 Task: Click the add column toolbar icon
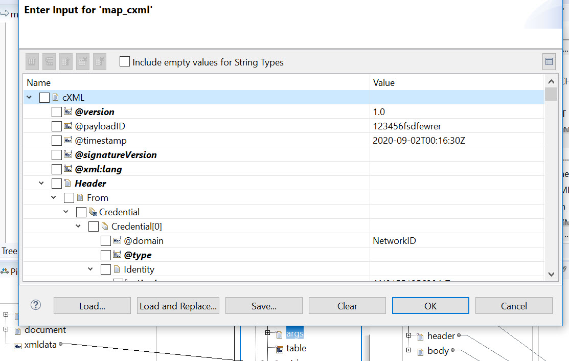pos(65,62)
